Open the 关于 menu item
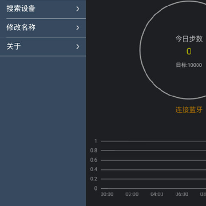Screen dimensions: 206x206 tap(43, 47)
